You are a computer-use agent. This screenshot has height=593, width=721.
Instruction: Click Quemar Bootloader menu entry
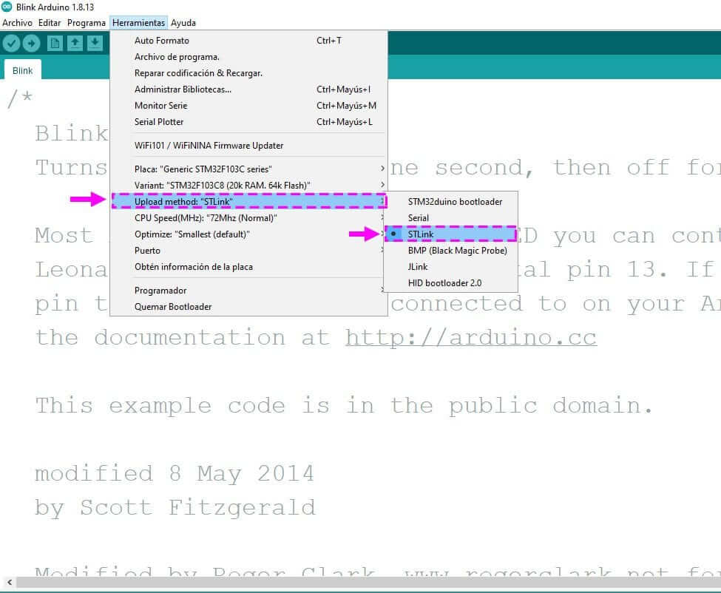tap(173, 307)
